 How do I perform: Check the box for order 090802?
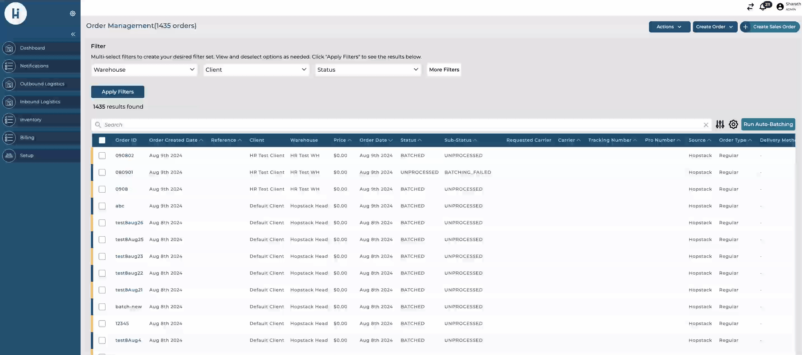102,156
